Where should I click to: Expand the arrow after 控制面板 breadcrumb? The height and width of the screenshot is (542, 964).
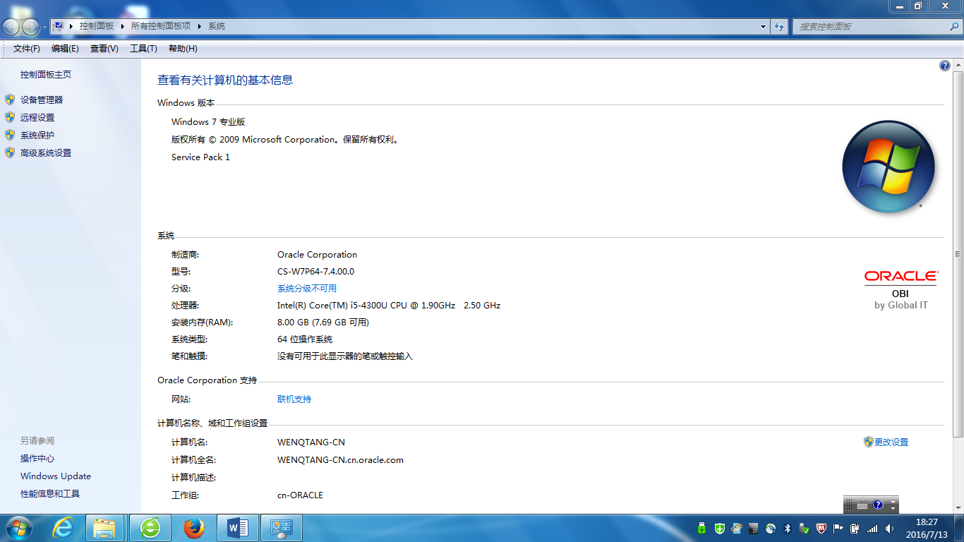pyautogui.click(x=122, y=26)
